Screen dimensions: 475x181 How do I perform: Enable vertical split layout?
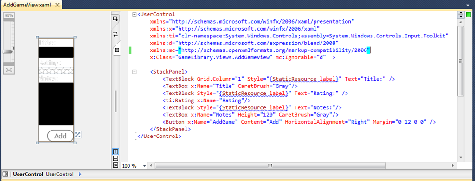coord(116,152)
